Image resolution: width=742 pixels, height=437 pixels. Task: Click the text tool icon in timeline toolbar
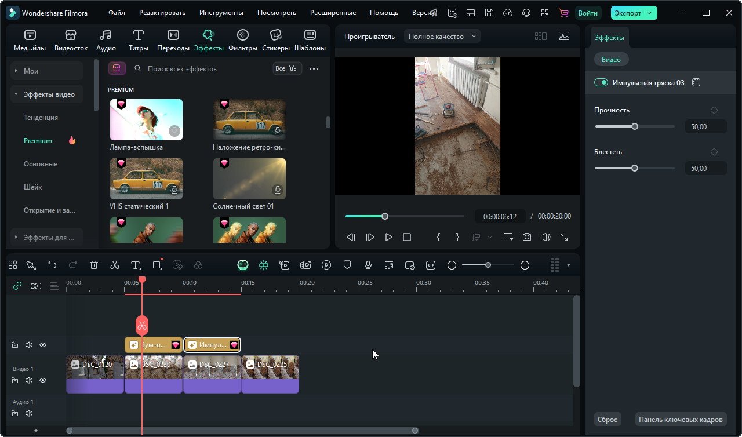(136, 265)
